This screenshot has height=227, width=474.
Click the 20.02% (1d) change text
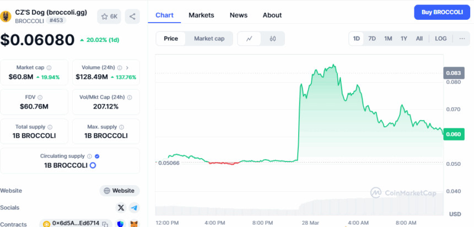[102, 40]
